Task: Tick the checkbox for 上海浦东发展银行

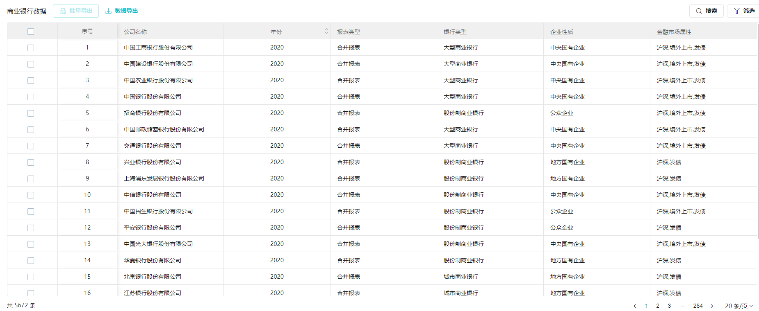Action: [31, 179]
